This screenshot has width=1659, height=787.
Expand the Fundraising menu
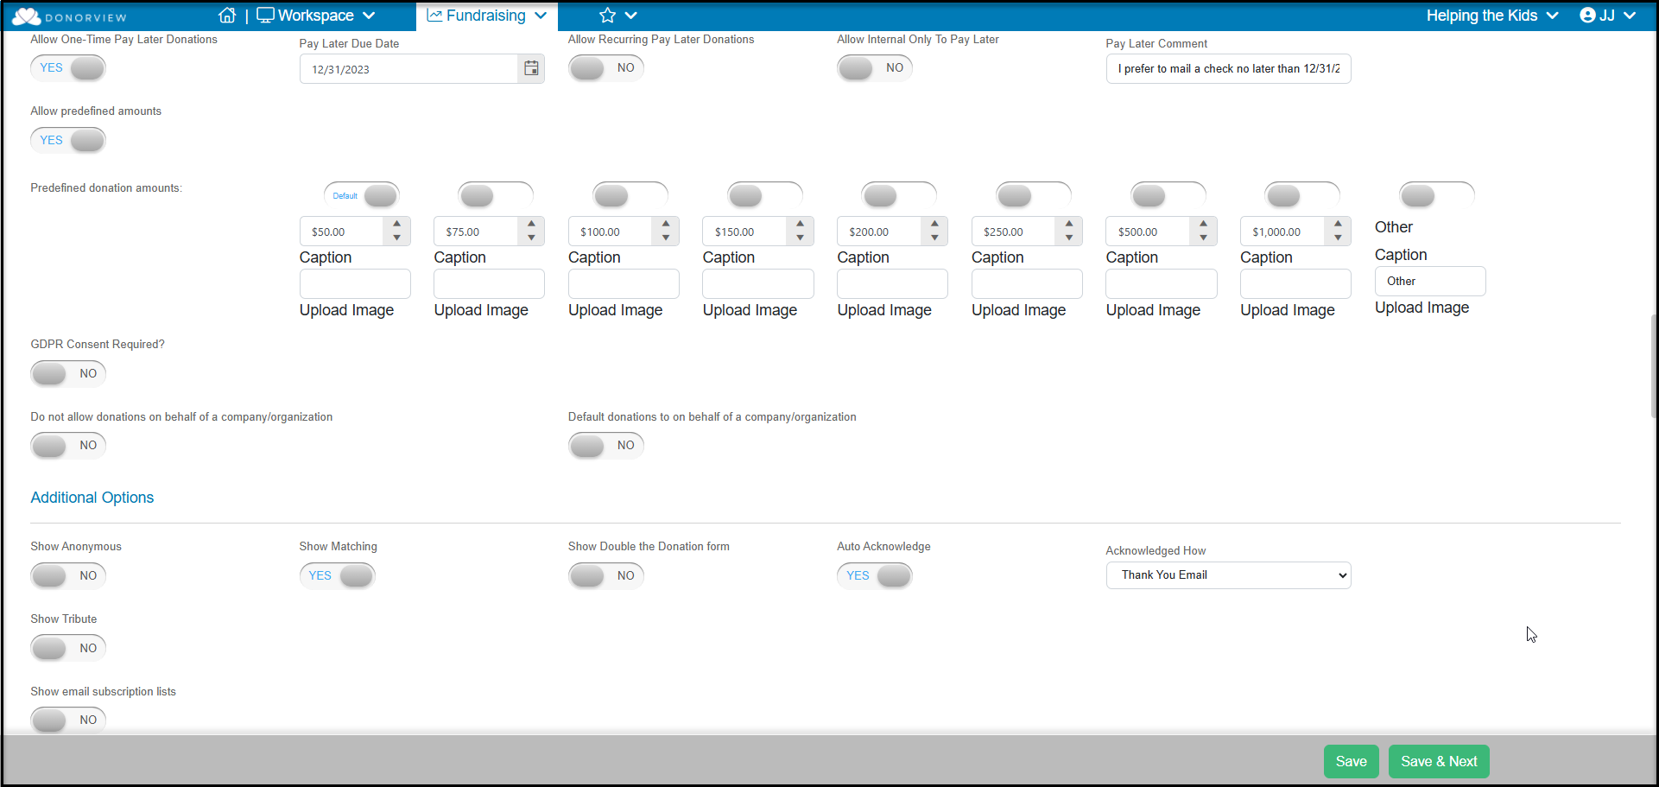[541, 16]
